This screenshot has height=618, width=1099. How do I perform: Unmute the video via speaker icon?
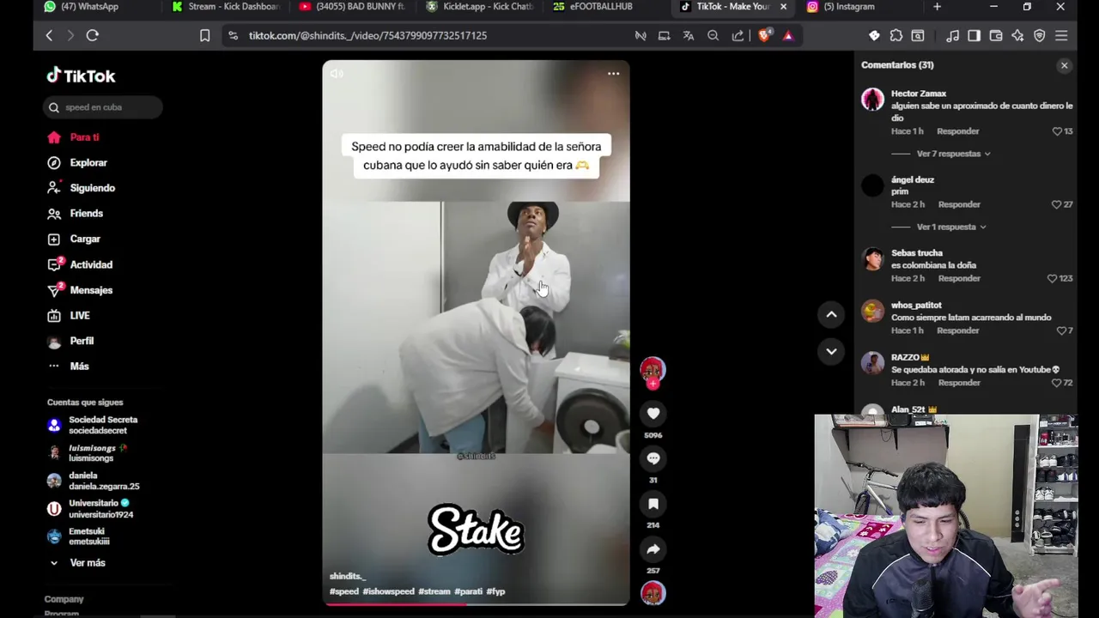pos(337,74)
